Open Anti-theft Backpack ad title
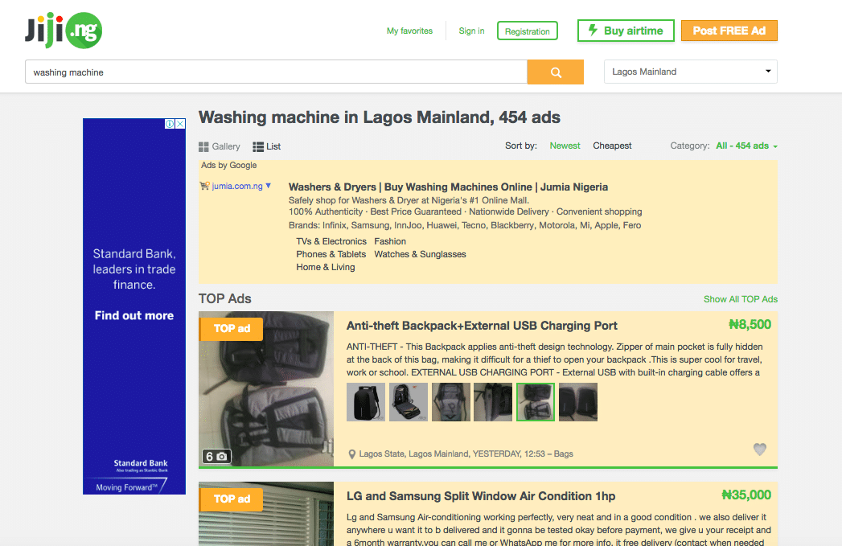 pos(482,326)
